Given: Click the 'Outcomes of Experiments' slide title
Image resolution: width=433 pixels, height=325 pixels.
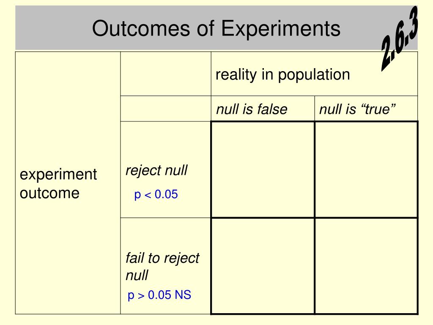Looking at the screenshot, I should pos(216,28).
